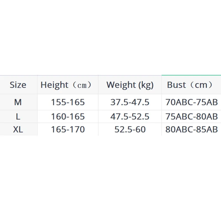Select the 37.5-47.5 weight cell
Screen dimensions: 221x221
[130, 102]
